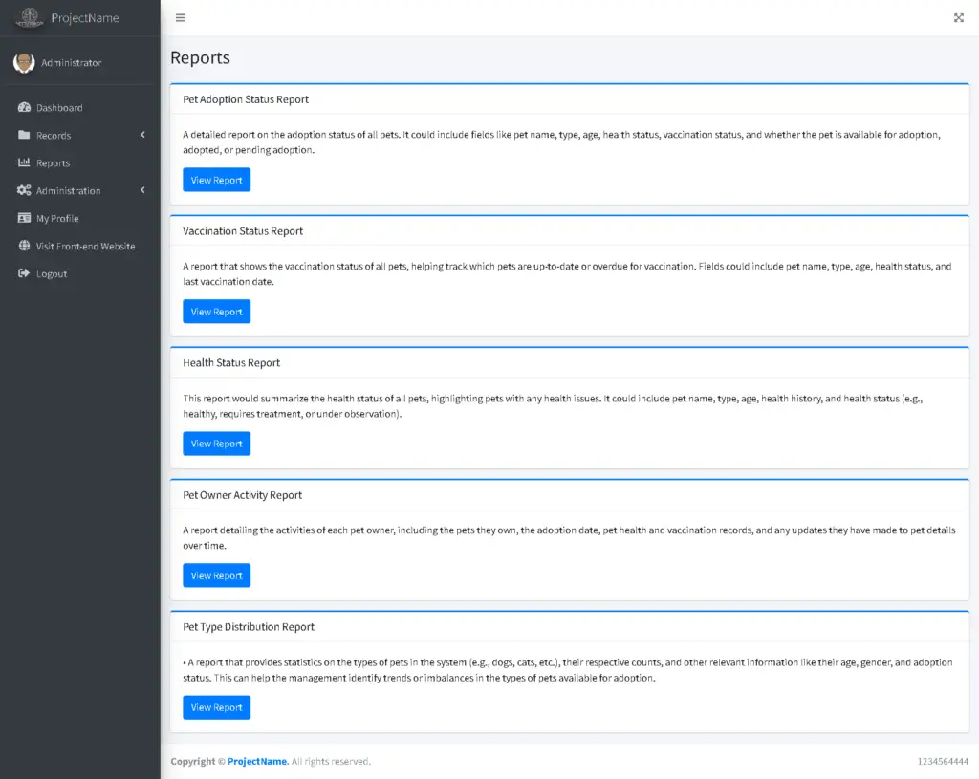Click the My Profile ID card icon
Viewport: 979px width, 779px height.
[24, 219]
